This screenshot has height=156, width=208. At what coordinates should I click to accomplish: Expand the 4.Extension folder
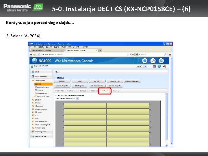33,106
